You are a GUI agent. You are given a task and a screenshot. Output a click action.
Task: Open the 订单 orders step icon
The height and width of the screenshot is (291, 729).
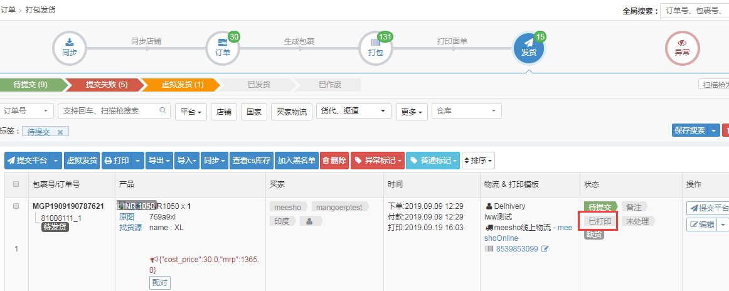pos(223,48)
